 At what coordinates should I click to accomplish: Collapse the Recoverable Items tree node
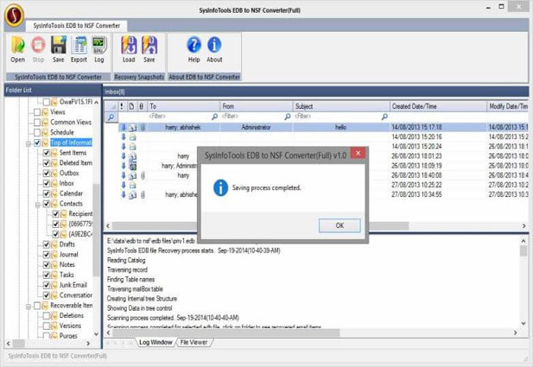(29, 307)
